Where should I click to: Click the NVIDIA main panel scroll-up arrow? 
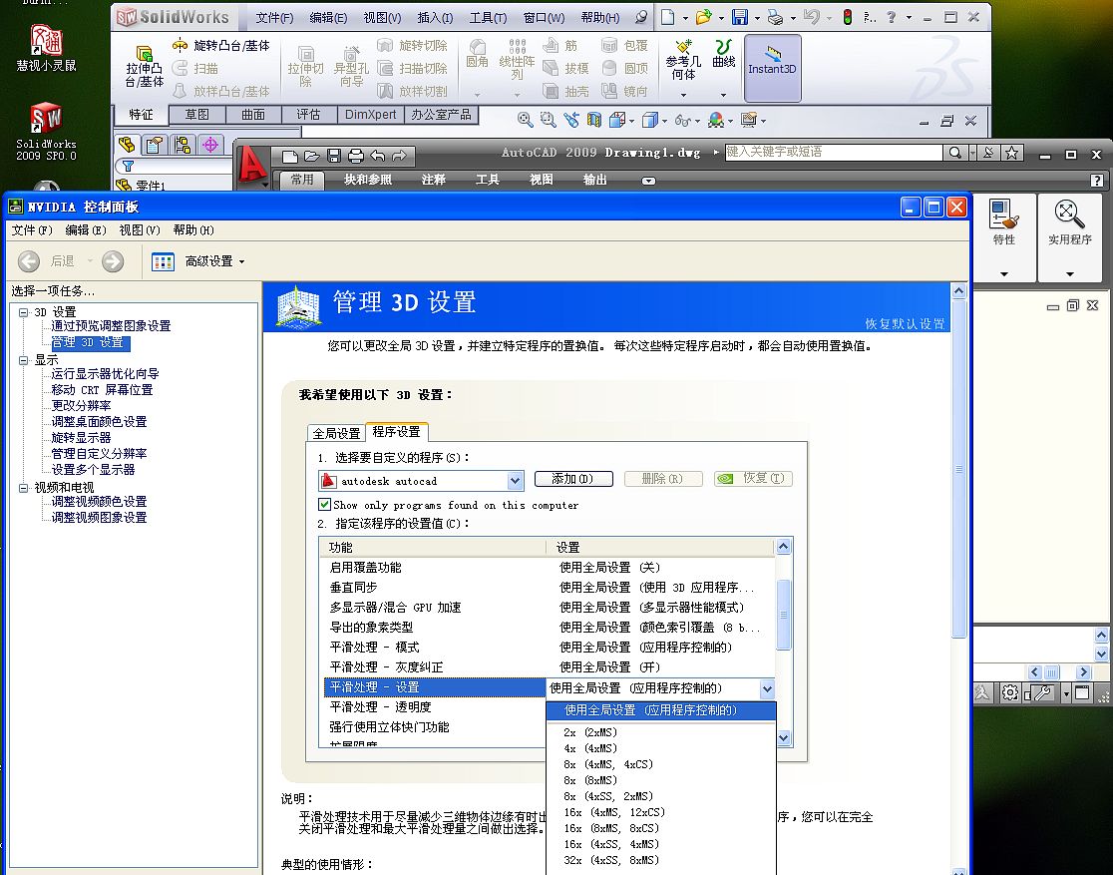pyautogui.click(x=959, y=290)
